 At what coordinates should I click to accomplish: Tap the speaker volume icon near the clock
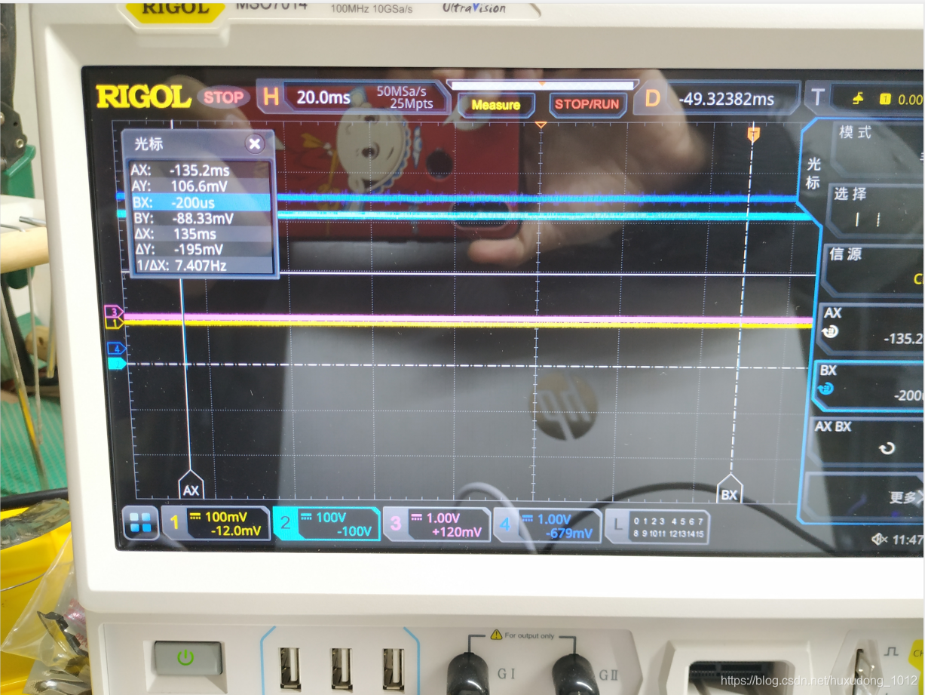tap(880, 539)
